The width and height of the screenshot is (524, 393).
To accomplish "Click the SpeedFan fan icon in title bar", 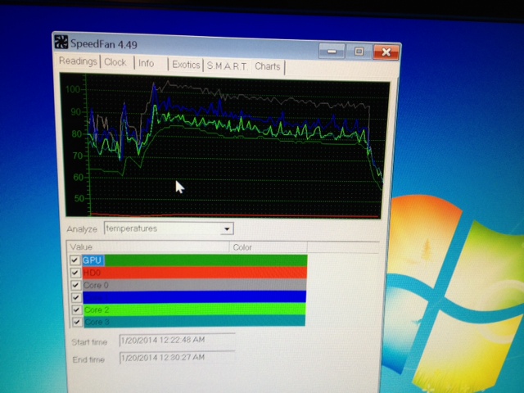I will 61,42.
